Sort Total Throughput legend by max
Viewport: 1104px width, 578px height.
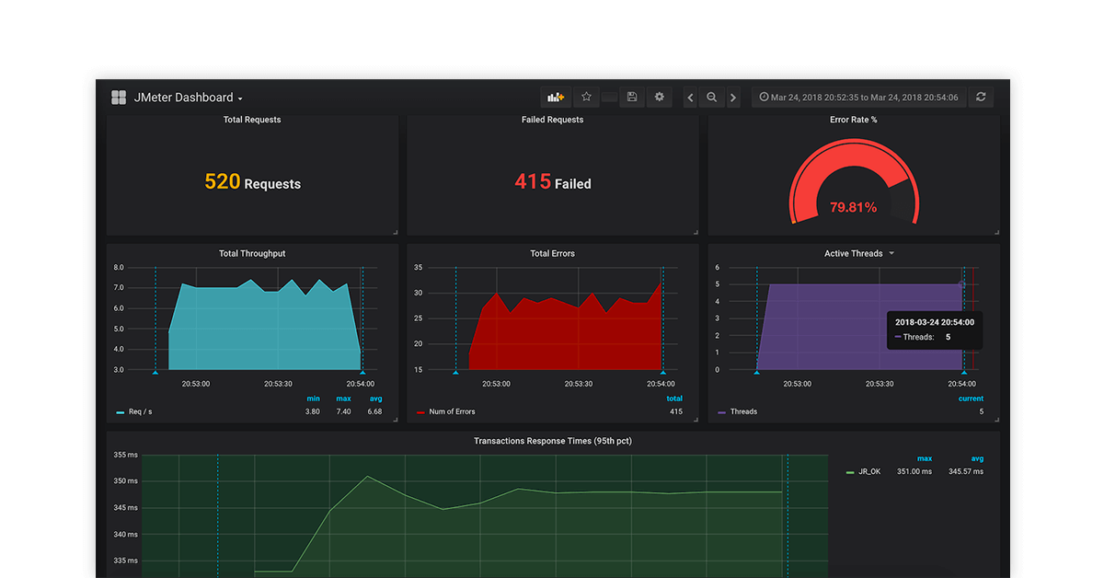[x=343, y=399]
